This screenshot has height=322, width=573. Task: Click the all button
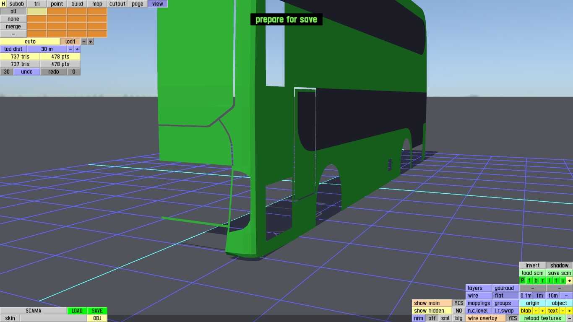[13, 11]
